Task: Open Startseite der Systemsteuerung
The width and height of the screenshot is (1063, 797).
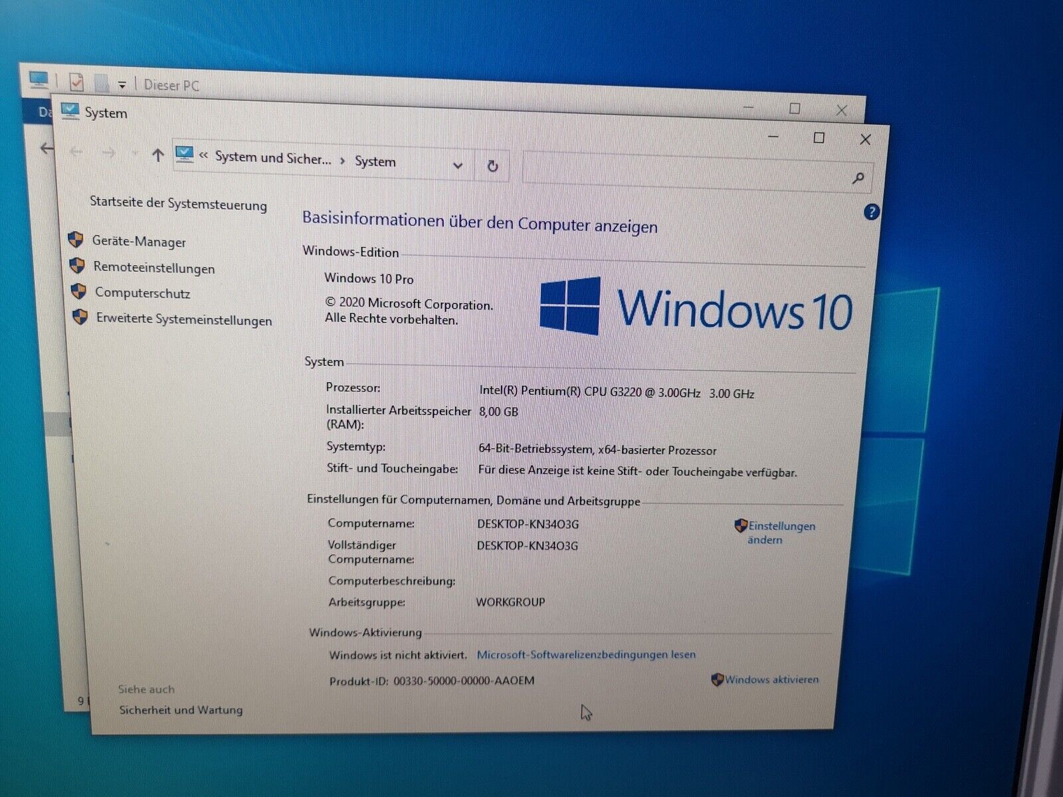Action: [x=178, y=204]
